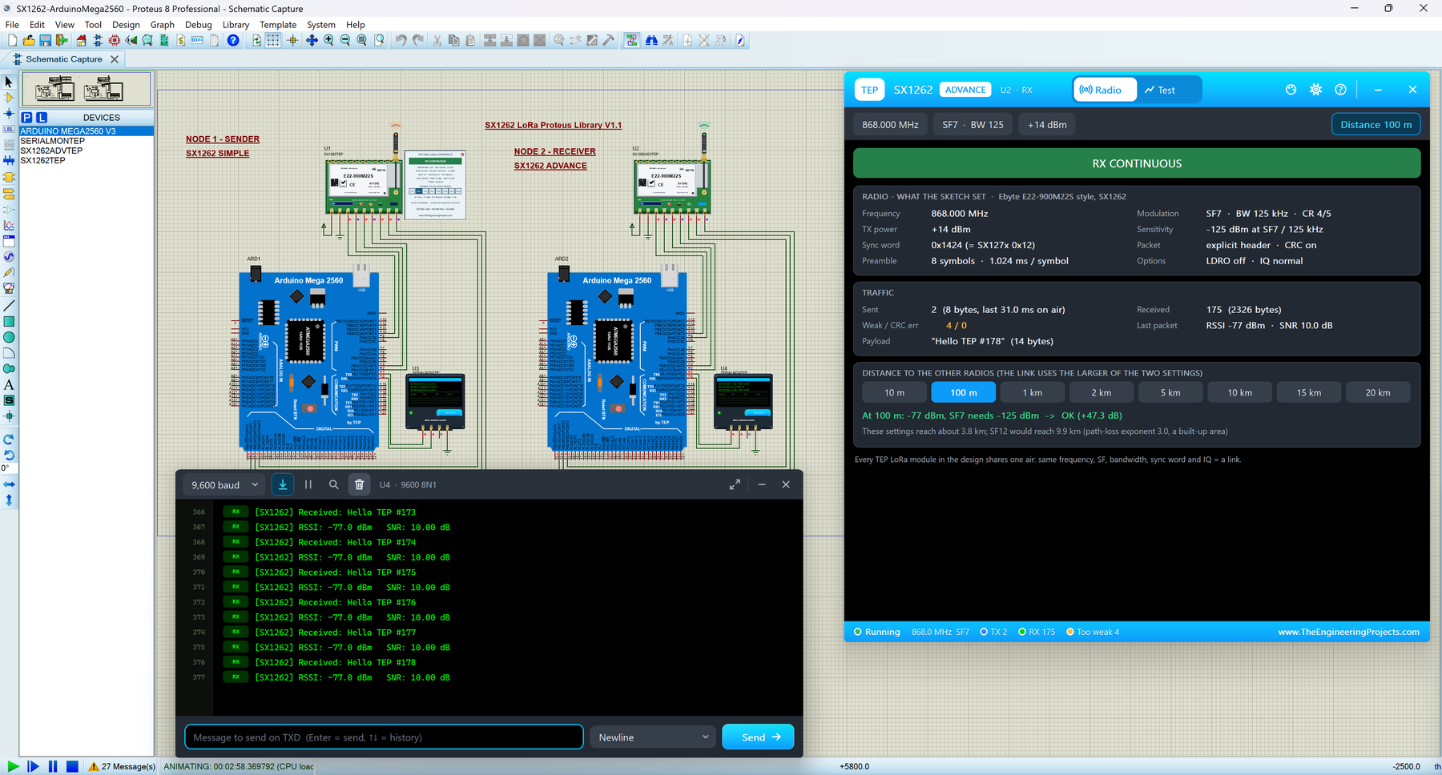
Task: Open the SX1262 panel help question mark
Action: coord(1340,90)
